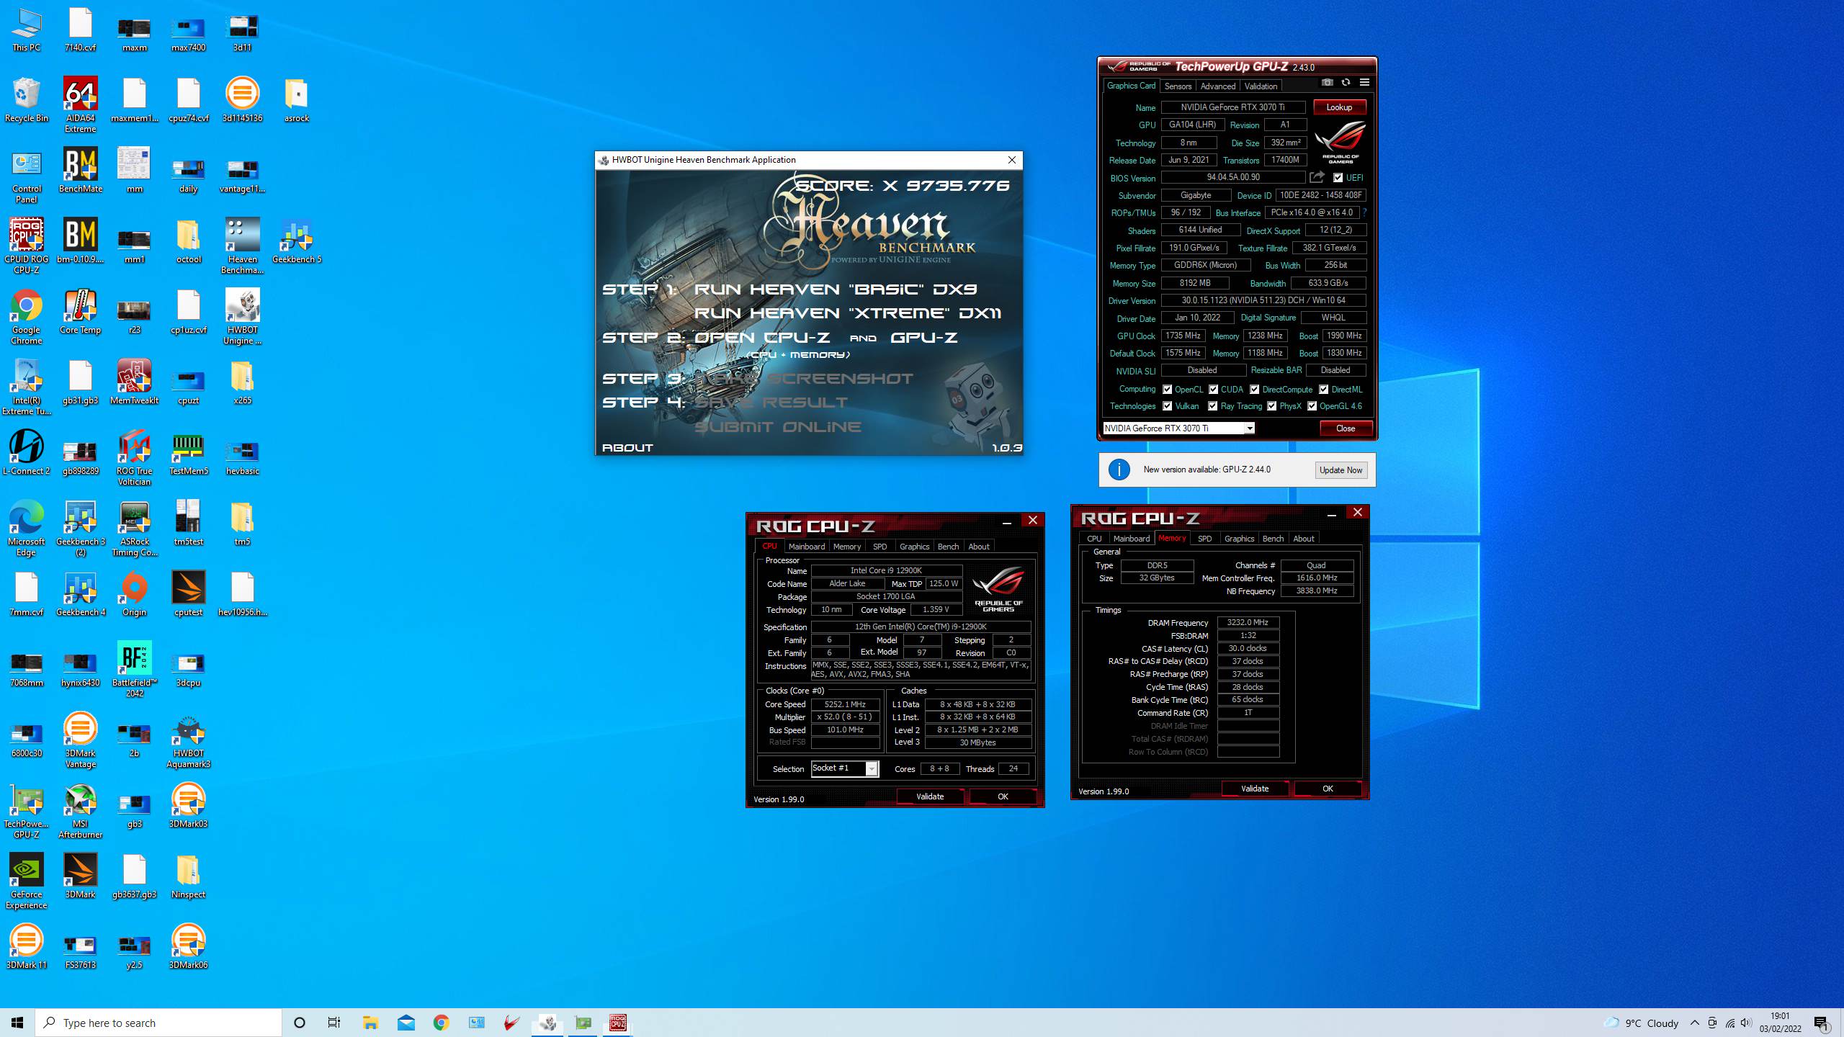Image resolution: width=1844 pixels, height=1037 pixels.
Task: Toggle the UEFI checkbox in GPU-Z
Action: [x=1338, y=178]
